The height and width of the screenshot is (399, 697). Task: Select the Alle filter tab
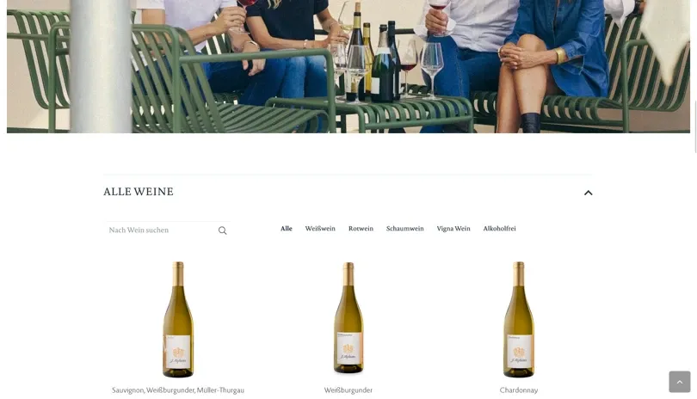(287, 229)
